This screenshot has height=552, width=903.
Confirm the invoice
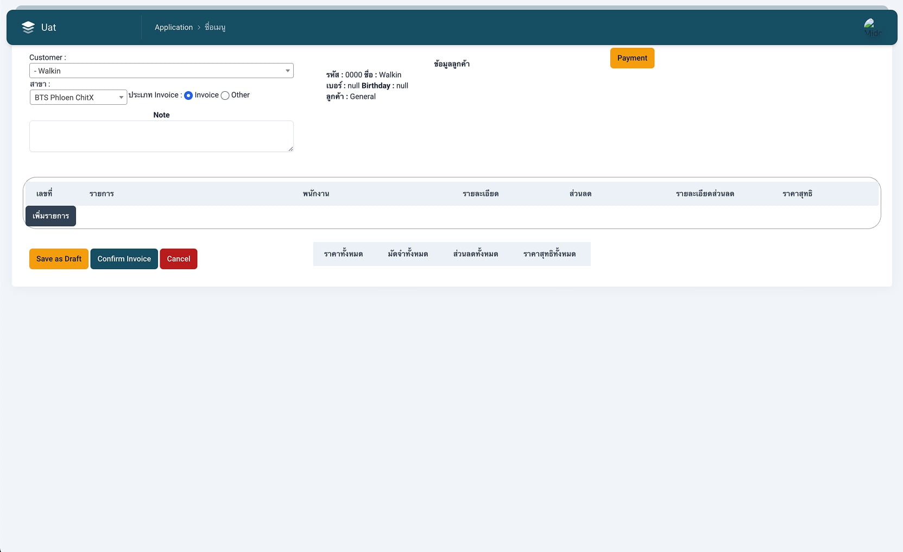[124, 259]
